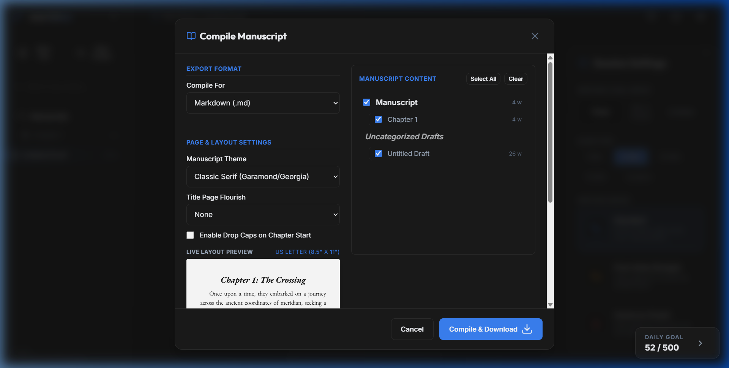Click the LIVE LAYOUT PREVIEW label
Screen dimensions: 729x368
(x=219, y=252)
